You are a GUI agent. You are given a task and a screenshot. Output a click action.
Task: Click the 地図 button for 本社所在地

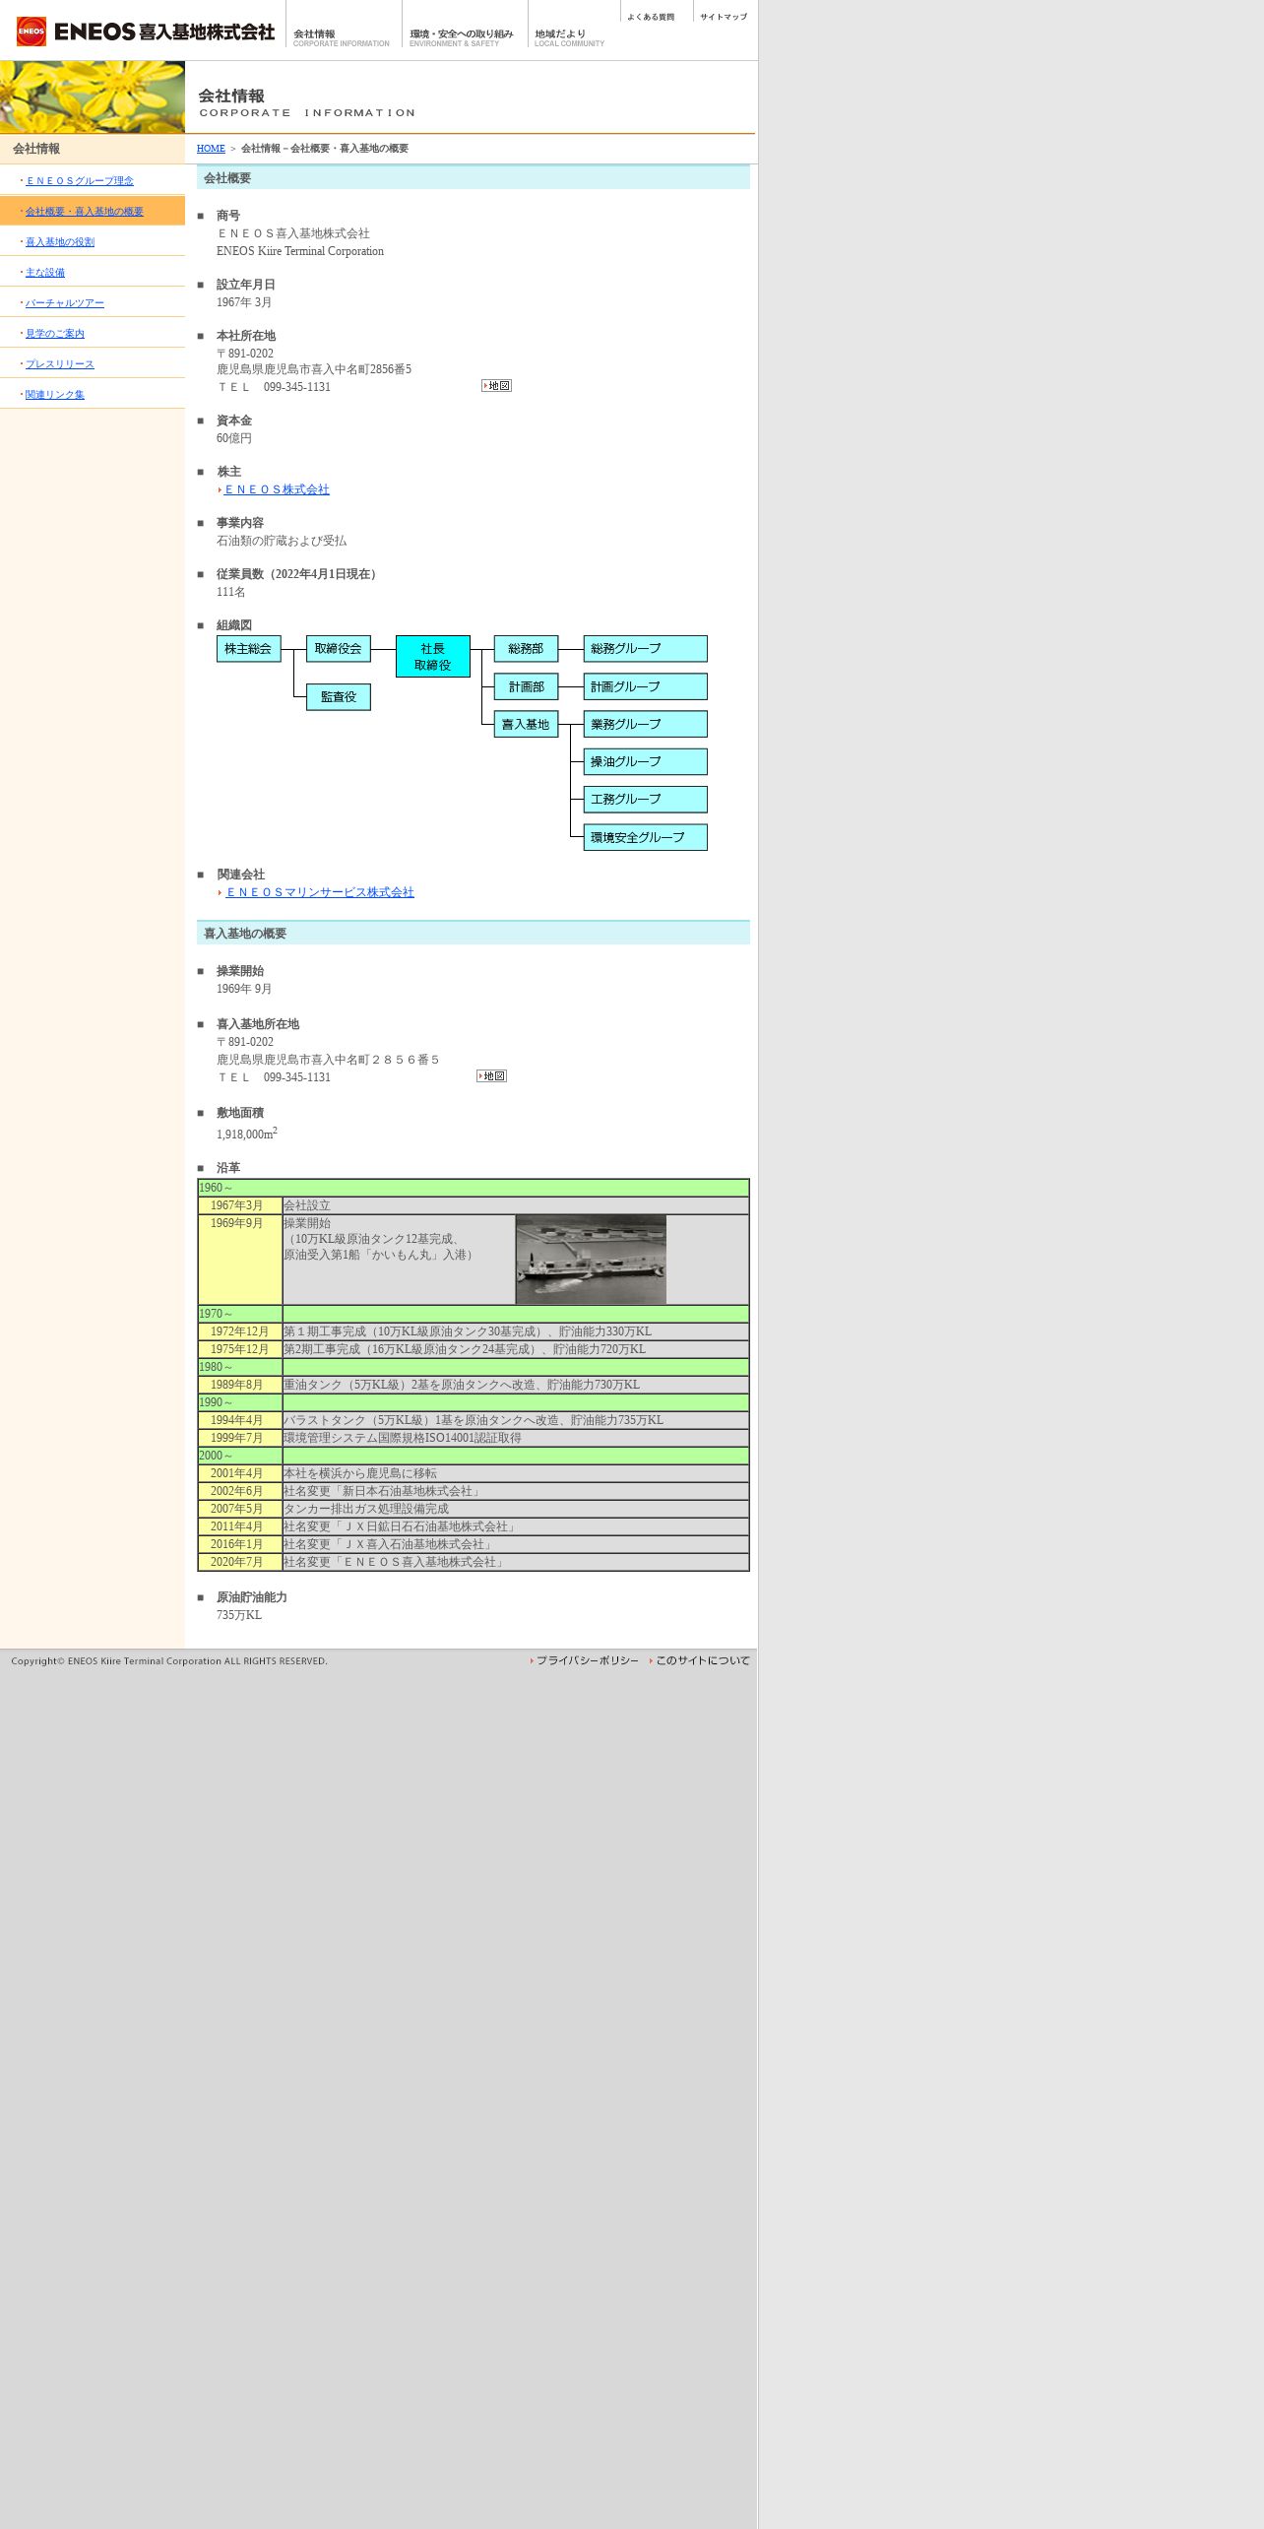pos(496,386)
